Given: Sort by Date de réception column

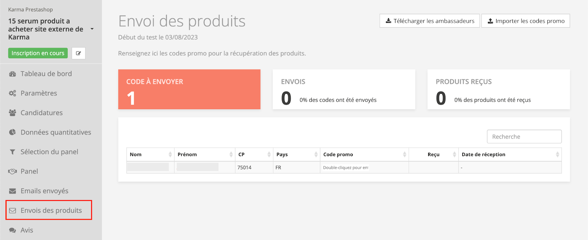Looking at the screenshot, I should [x=509, y=155].
